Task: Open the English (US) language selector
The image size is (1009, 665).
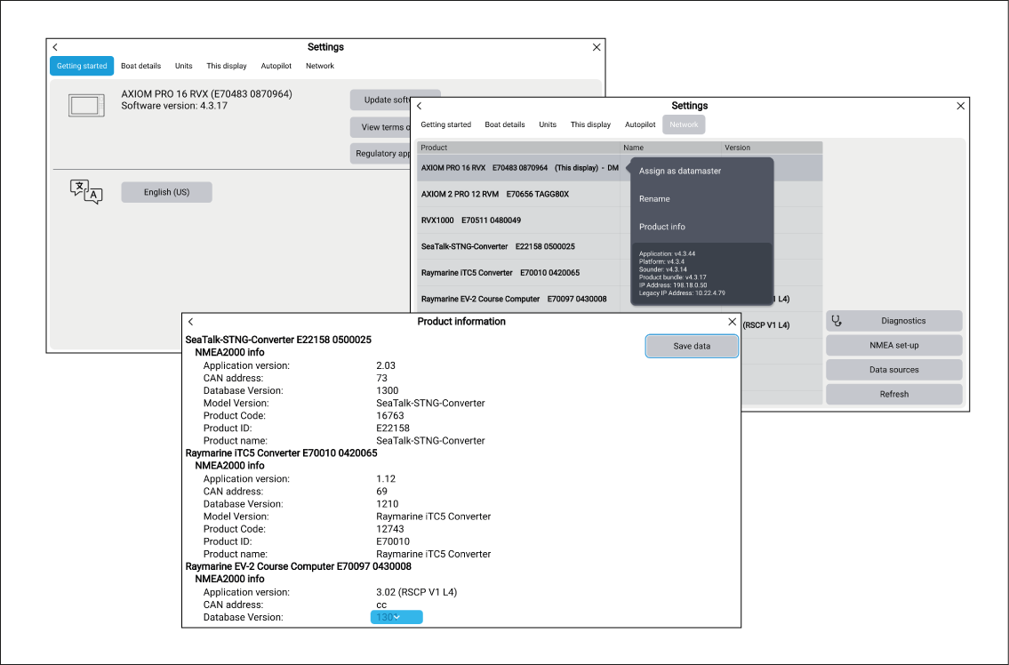Action: pyautogui.click(x=167, y=192)
